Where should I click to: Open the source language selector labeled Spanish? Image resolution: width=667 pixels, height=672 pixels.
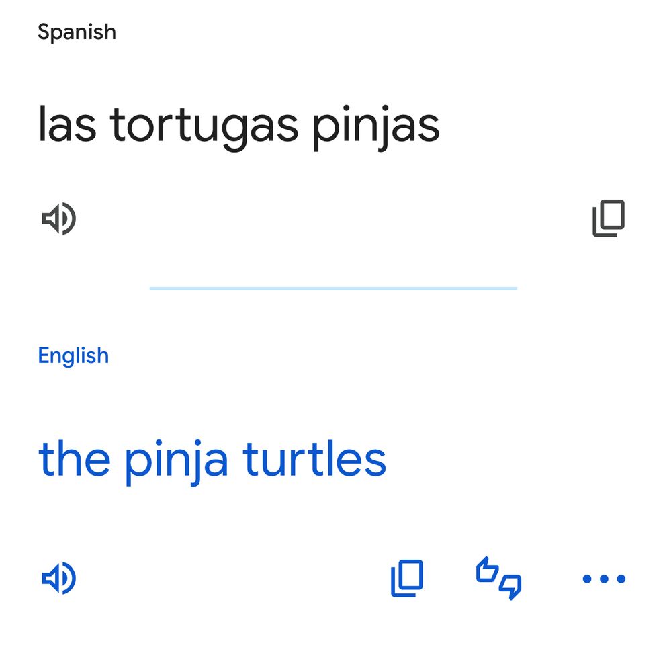point(76,31)
